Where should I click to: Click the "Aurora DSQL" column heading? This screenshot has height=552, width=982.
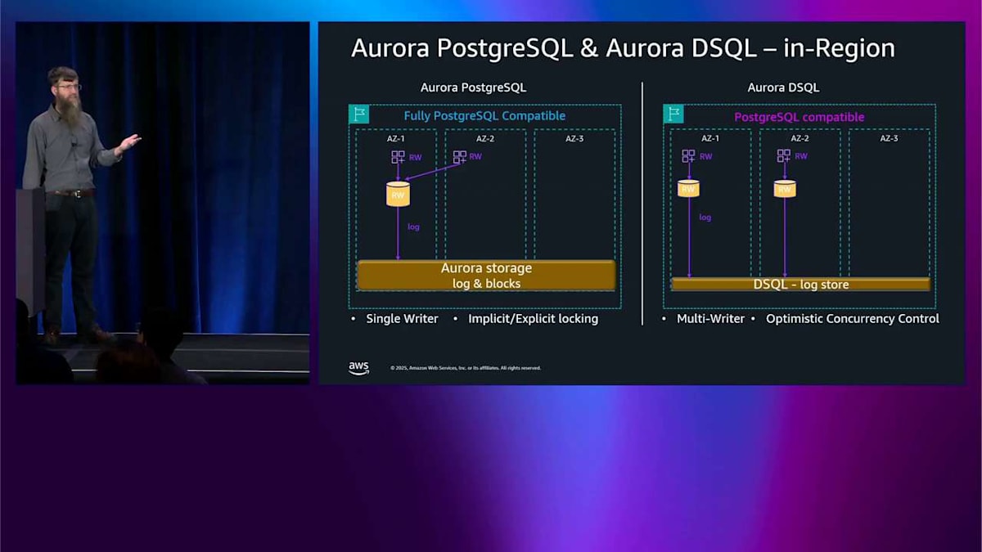783,88
